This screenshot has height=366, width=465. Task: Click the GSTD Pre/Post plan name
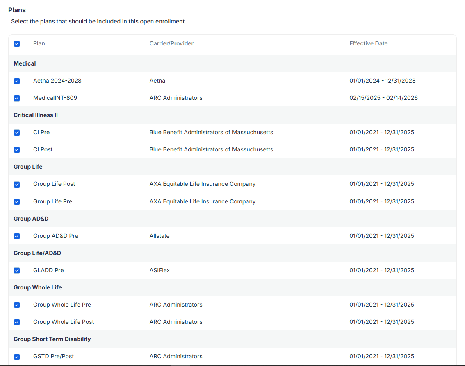pos(54,356)
